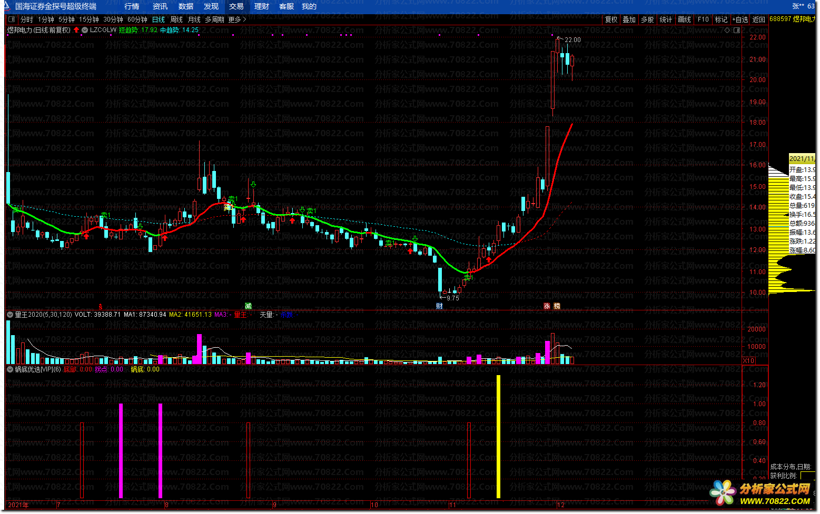The image size is (820, 514).
Task: Click the 22.00 high price label
Action: click(x=572, y=40)
